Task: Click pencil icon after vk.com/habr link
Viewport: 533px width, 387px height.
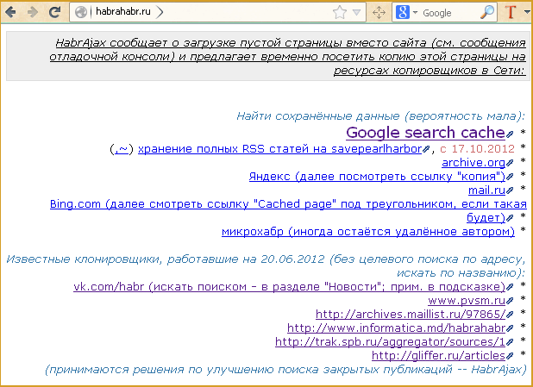Action: 509,287
